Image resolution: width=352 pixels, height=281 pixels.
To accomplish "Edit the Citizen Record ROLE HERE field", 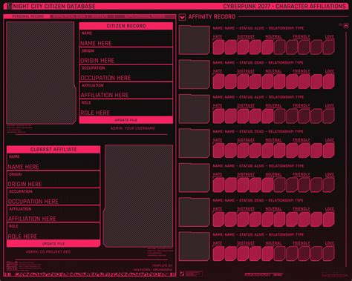I will pos(126,108).
